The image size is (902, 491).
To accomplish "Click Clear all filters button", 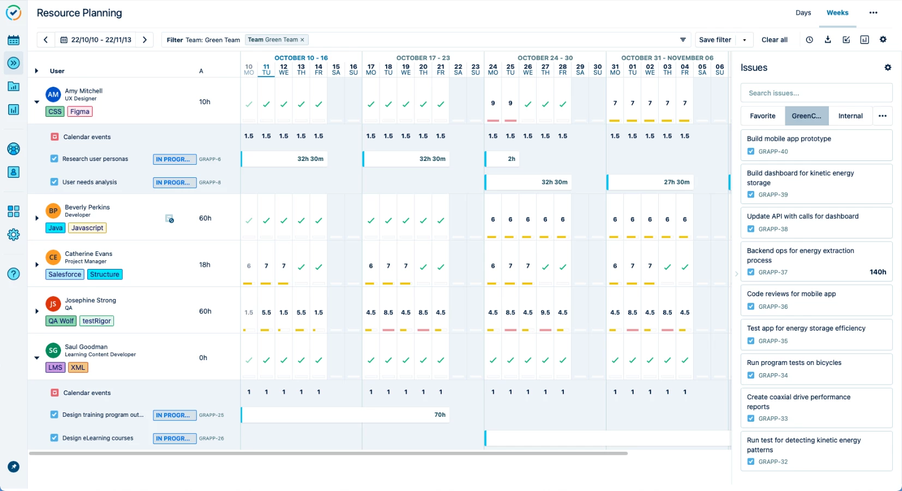I will [x=774, y=40].
